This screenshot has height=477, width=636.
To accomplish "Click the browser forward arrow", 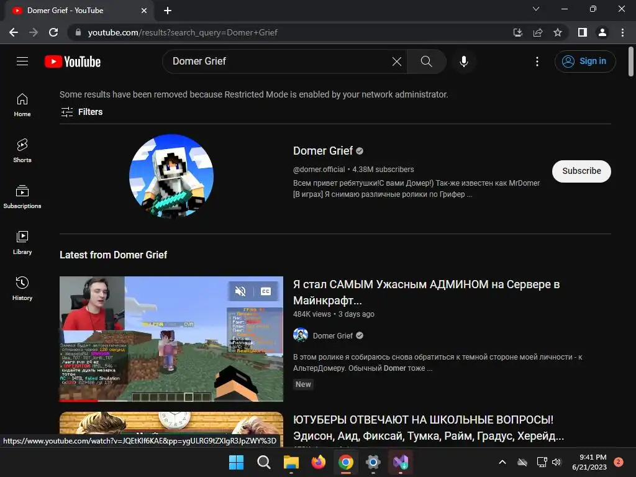I will (x=34, y=32).
